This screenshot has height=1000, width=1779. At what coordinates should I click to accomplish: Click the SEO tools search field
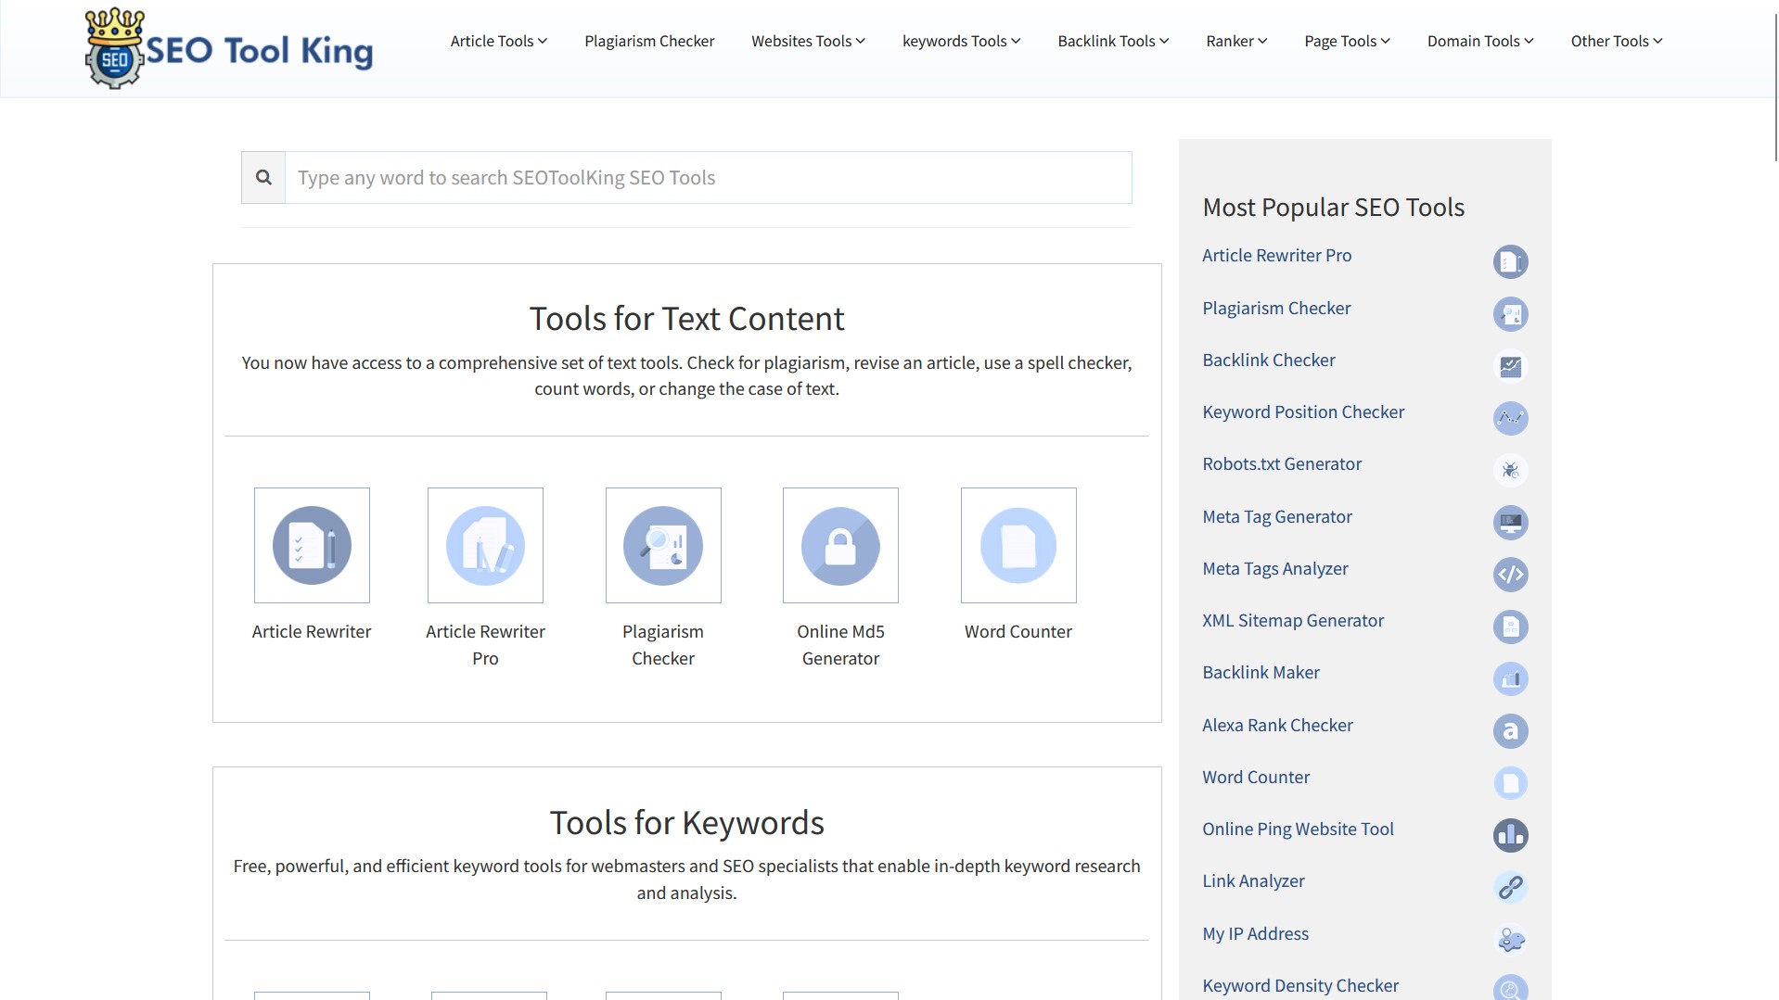[708, 177]
